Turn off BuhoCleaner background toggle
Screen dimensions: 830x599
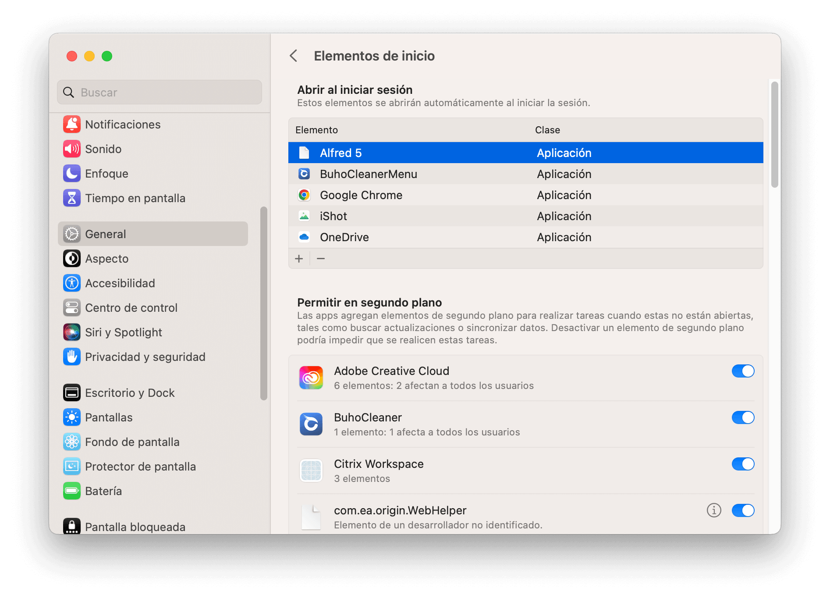point(743,417)
